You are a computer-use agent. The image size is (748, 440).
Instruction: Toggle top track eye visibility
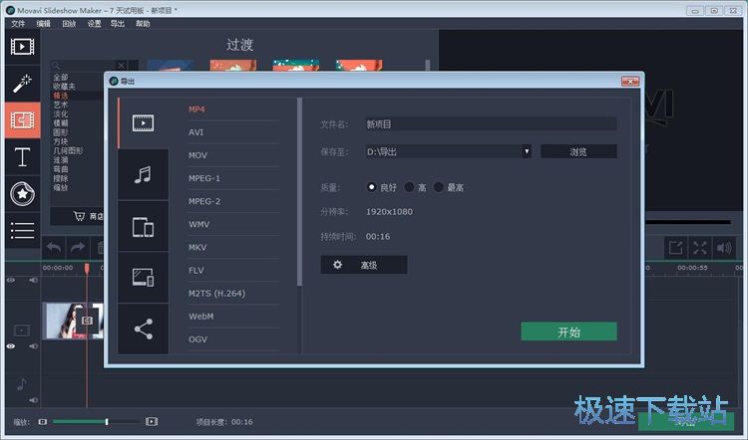coord(11,280)
